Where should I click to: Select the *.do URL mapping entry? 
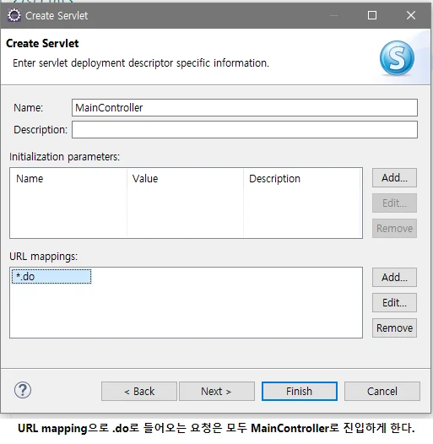coord(51,276)
